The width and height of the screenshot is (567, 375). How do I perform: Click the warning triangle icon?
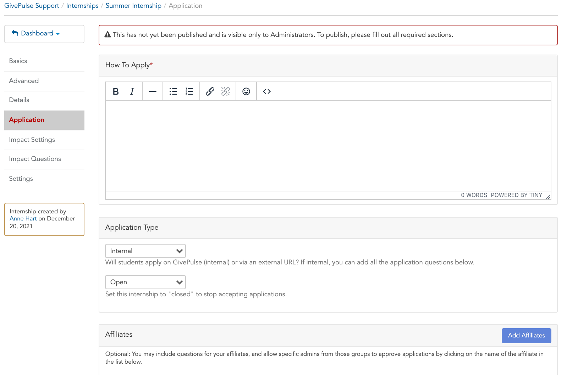tap(108, 35)
